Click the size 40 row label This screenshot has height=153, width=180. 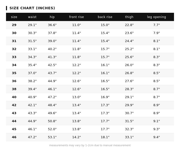pyautogui.click(x=14, y=97)
